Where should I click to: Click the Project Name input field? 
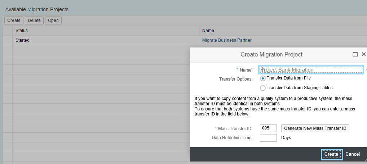(311, 70)
